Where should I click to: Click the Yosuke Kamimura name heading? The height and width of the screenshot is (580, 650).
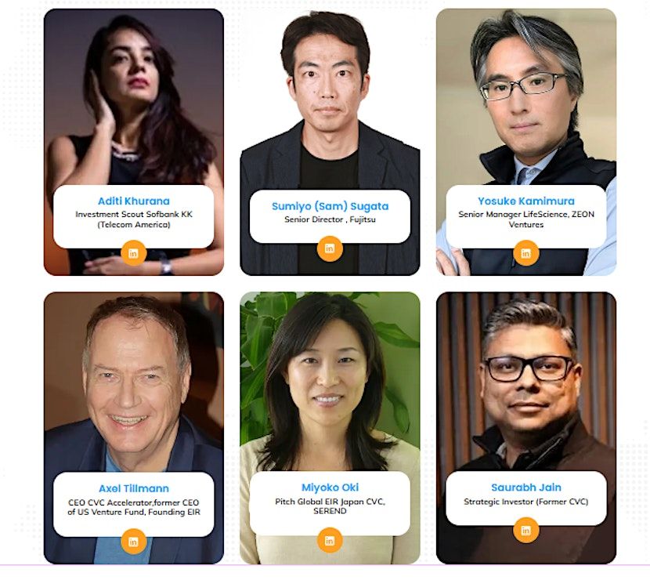tap(526, 201)
